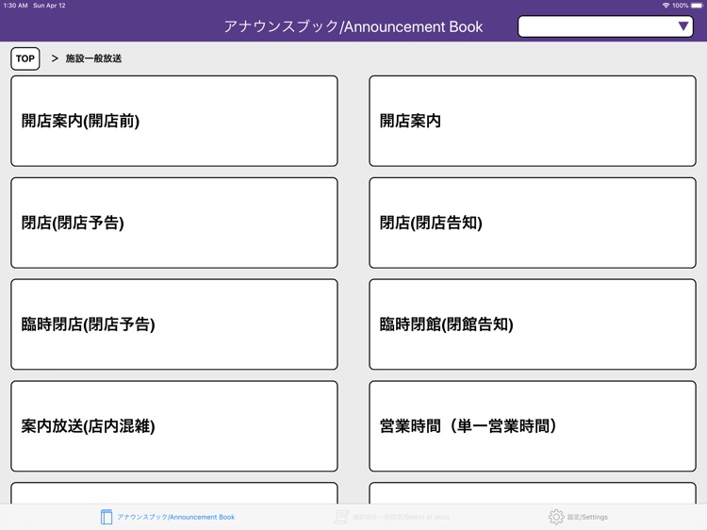This screenshot has height=530, width=707.
Task: Click the scroll document icon in tab bar
Action: point(341,517)
